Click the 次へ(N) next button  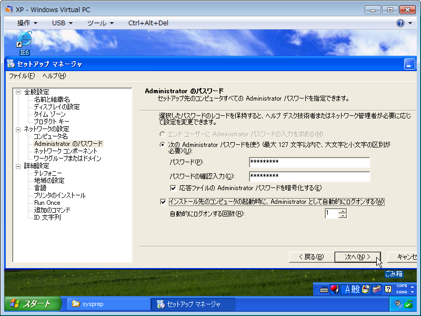358,257
